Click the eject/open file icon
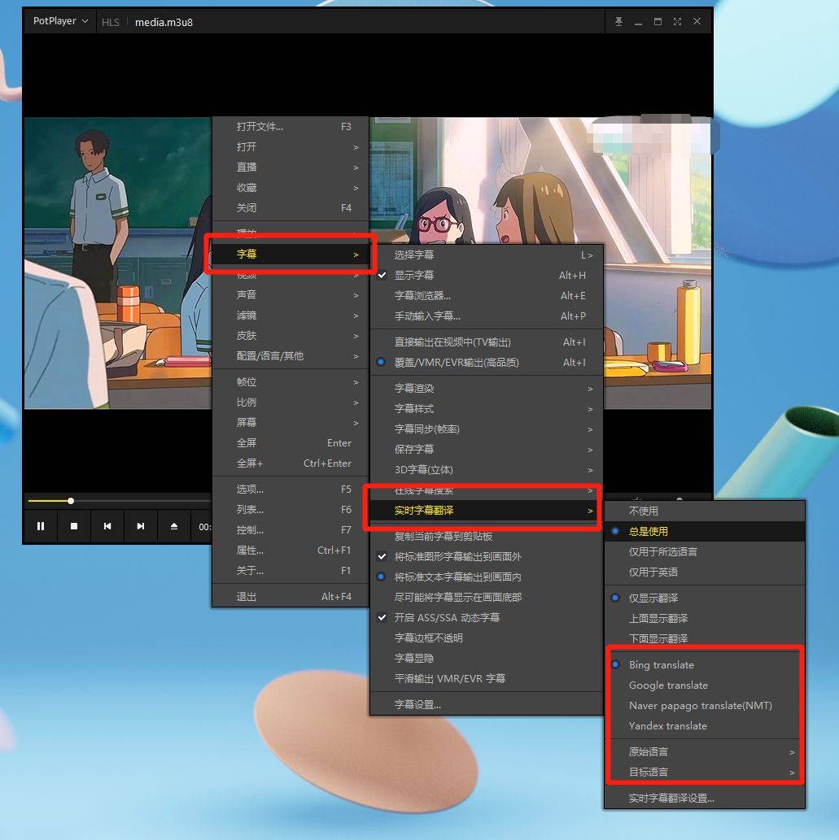839x840 pixels. click(x=173, y=526)
